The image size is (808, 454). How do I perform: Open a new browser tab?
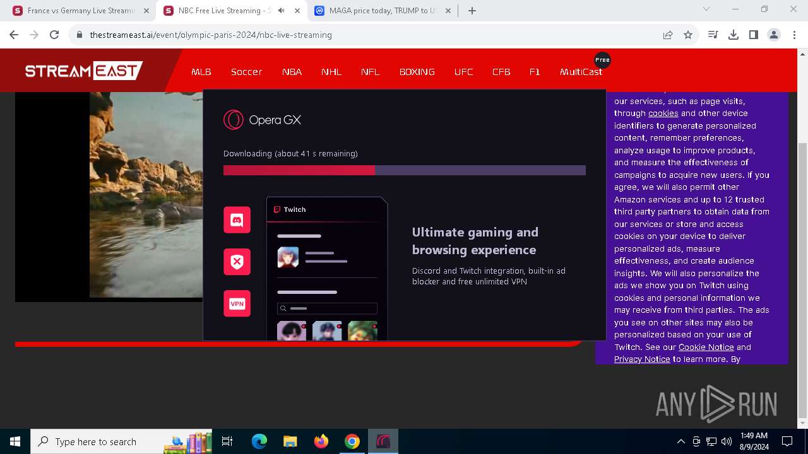coord(472,11)
